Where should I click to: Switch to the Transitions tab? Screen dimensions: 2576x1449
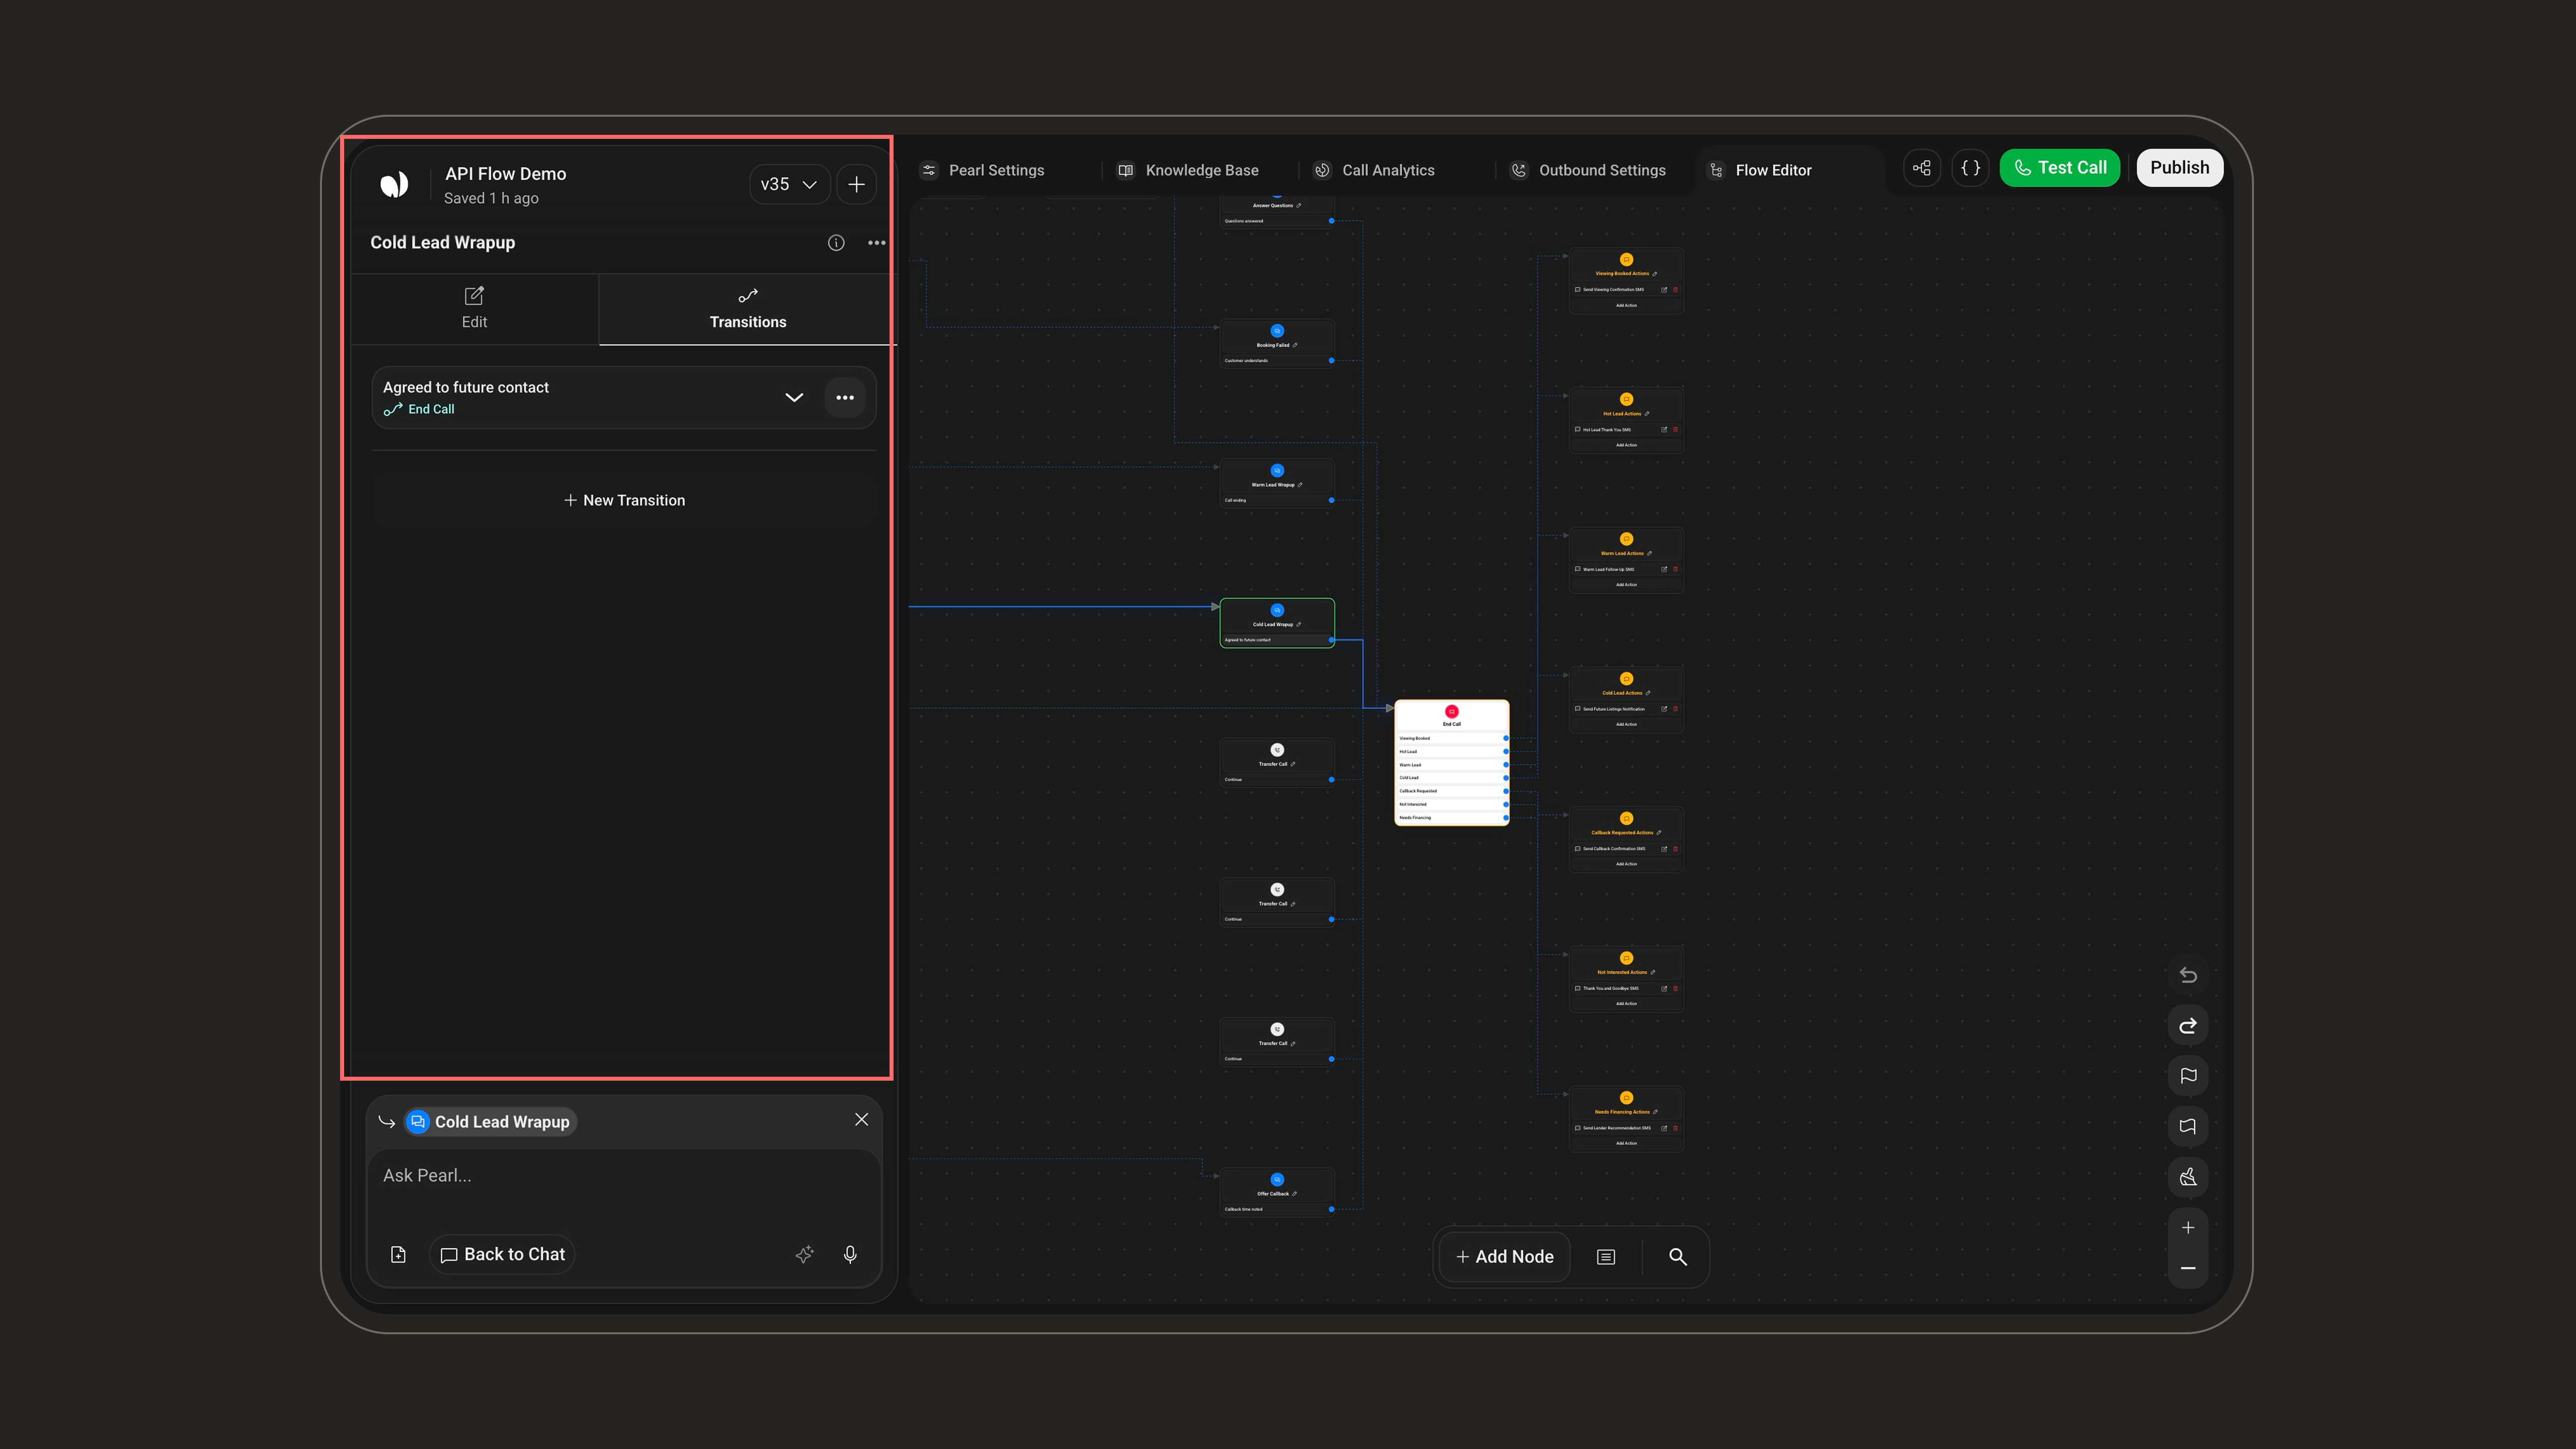[747, 308]
